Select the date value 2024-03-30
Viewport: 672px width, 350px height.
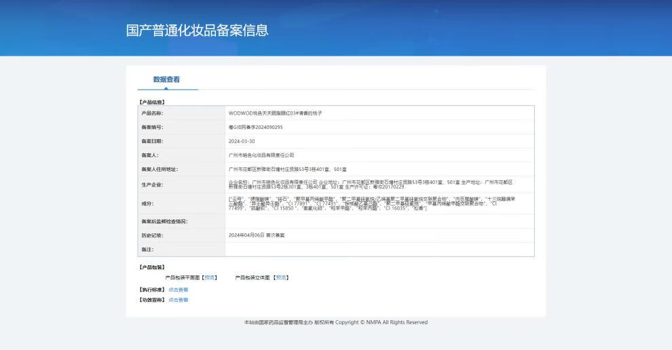click(241, 141)
